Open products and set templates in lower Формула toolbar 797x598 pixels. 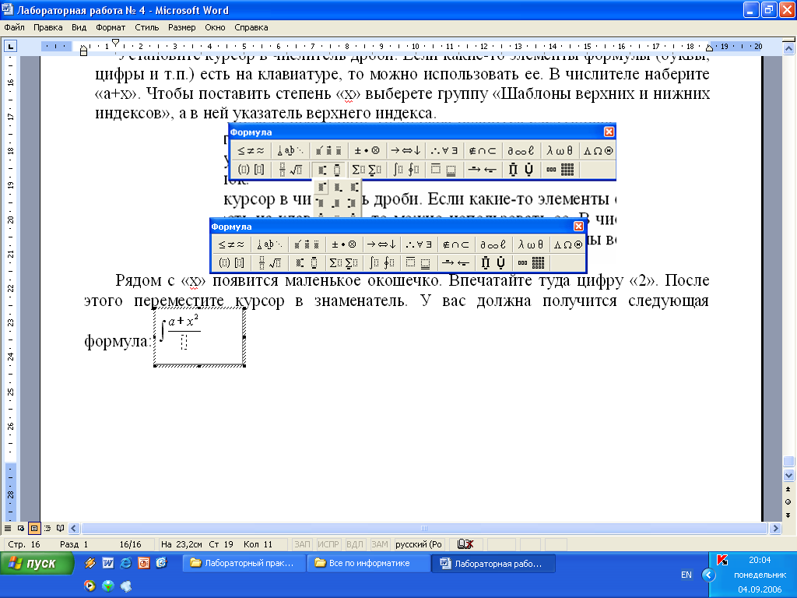493,262
